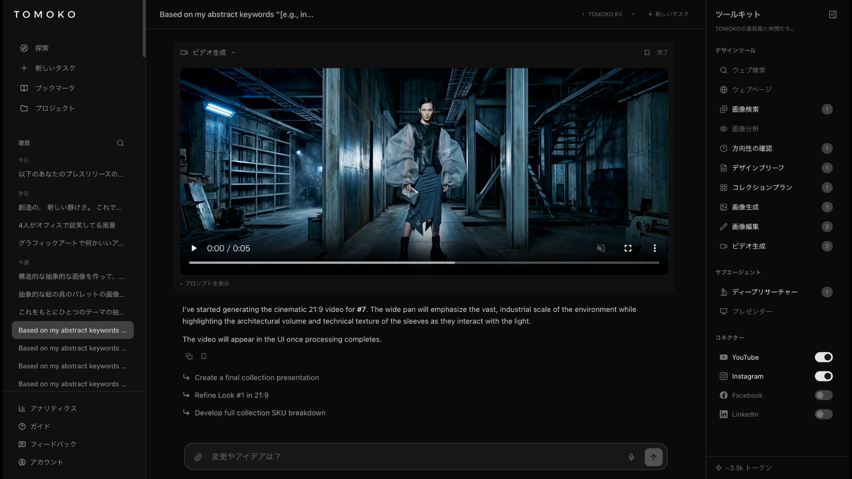Open プロジェクト in the sidebar
This screenshot has height=479, width=852.
point(55,108)
